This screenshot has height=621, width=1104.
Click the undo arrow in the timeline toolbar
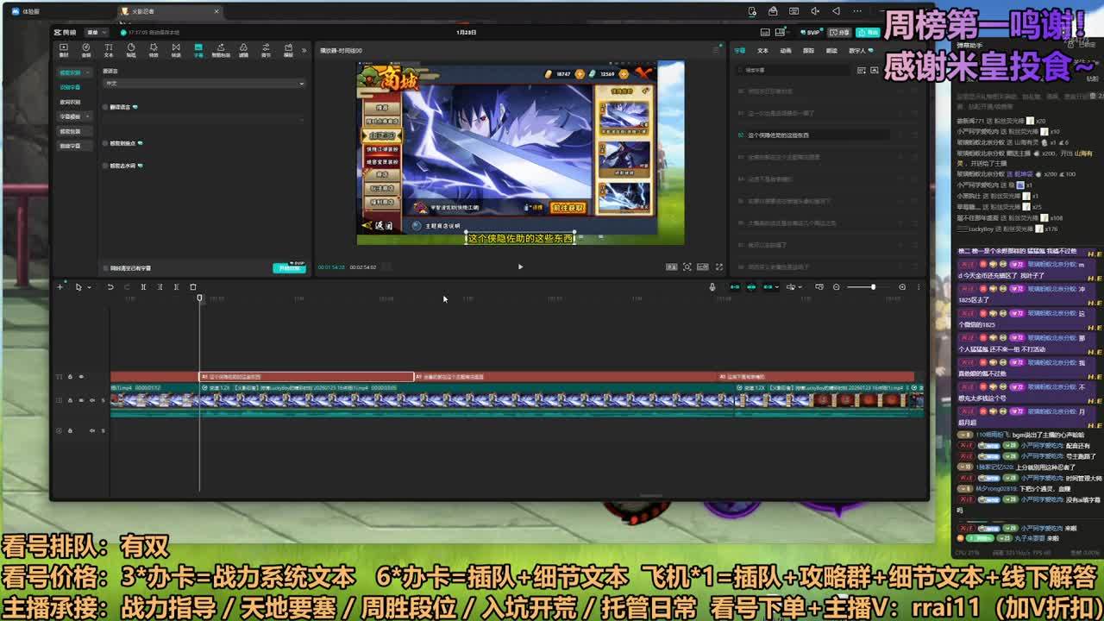click(x=110, y=287)
